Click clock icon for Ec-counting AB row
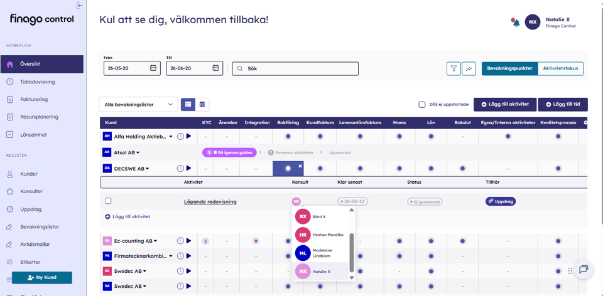The image size is (603, 296). click(x=180, y=241)
